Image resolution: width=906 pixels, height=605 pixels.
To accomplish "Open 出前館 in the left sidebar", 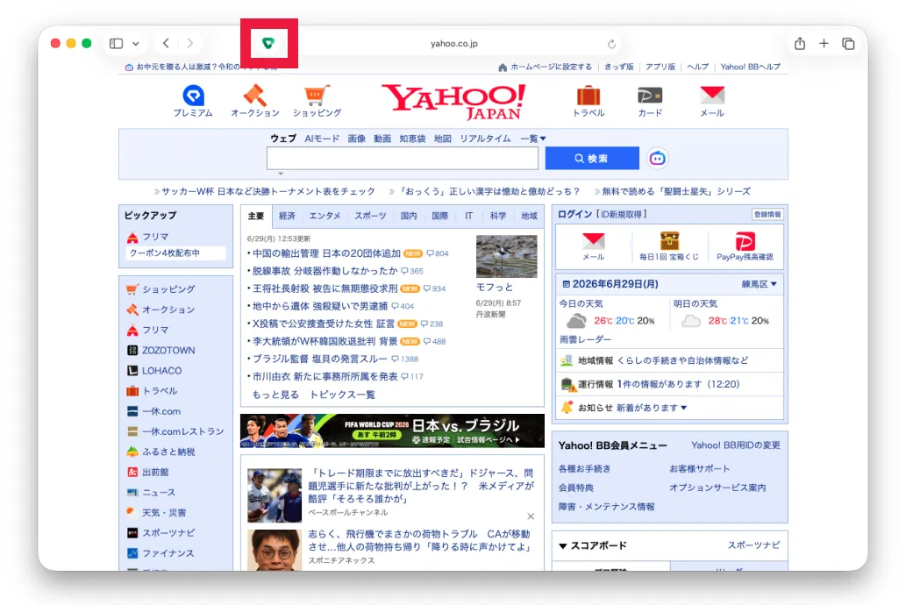I will [x=155, y=472].
